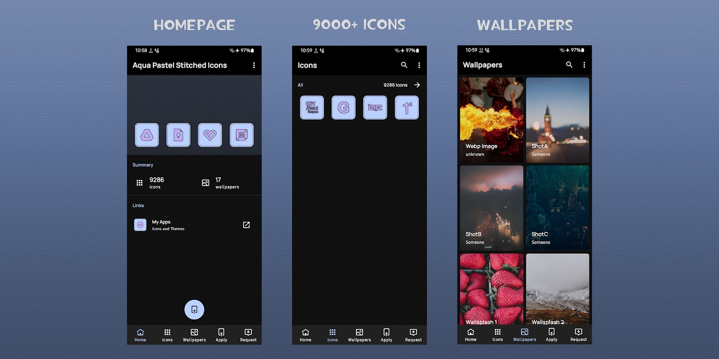The image size is (719, 359).
Task: Select Wallpapers tab in Icons screen bottom bar
Action: 359,335
